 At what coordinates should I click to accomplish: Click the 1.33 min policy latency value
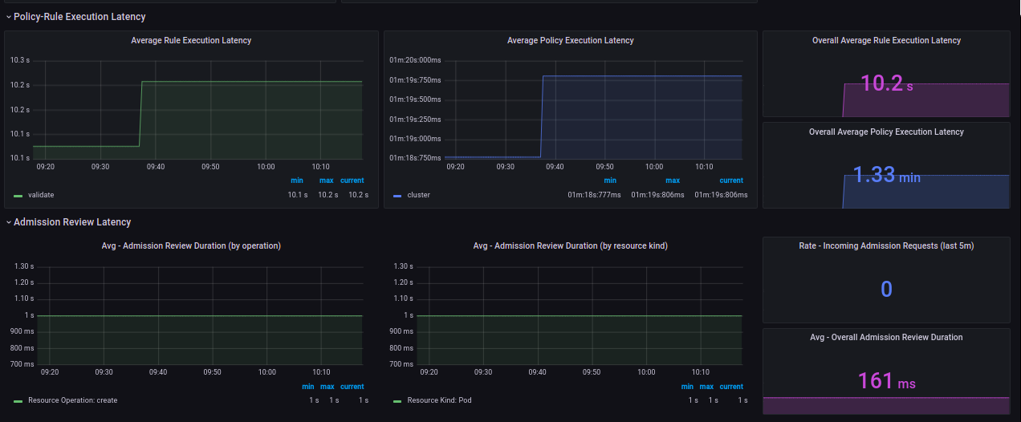[886, 175]
